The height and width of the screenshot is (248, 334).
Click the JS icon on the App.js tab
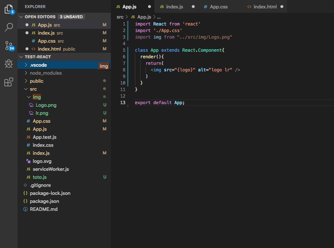[118, 7]
